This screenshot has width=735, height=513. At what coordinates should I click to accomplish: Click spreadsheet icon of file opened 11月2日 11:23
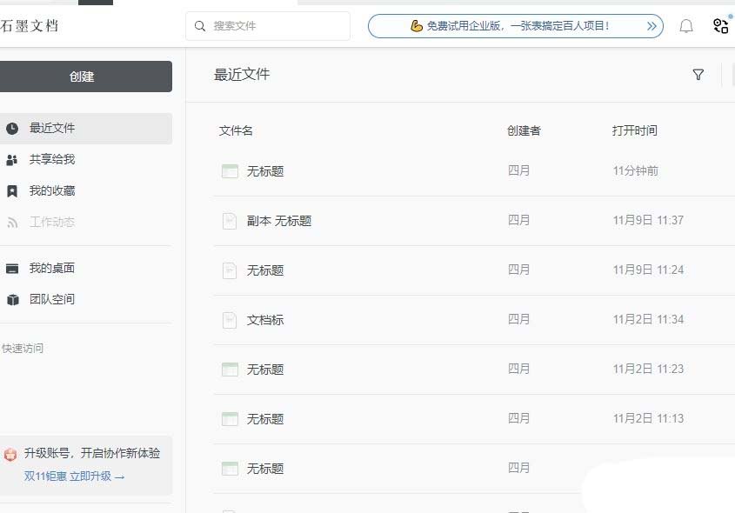tap(230, 370)
